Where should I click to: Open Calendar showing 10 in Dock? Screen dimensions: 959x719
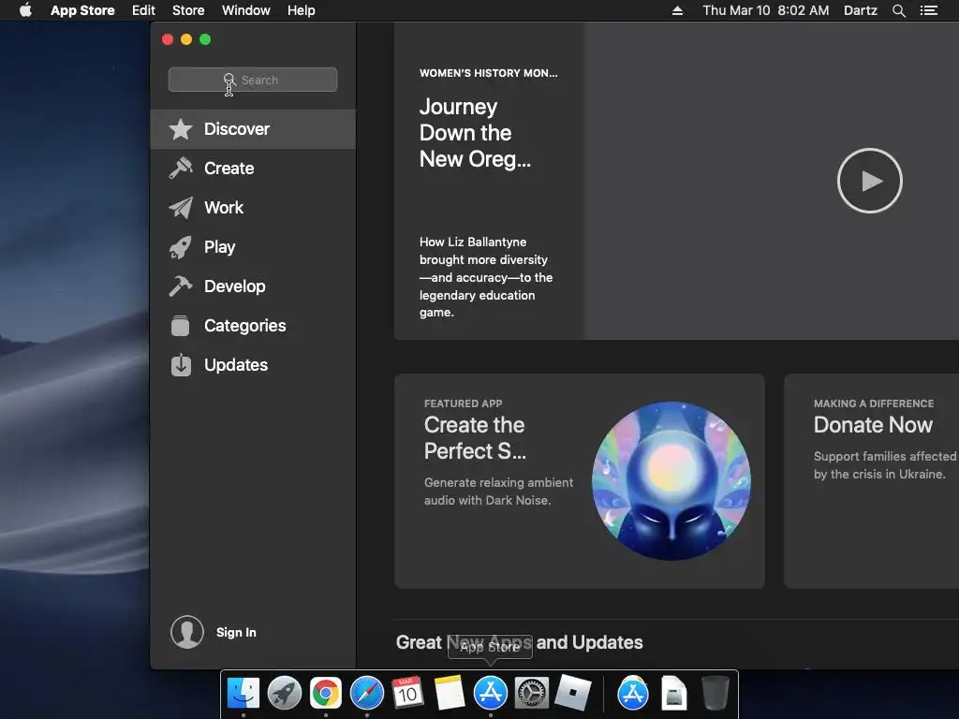[408, 694]
